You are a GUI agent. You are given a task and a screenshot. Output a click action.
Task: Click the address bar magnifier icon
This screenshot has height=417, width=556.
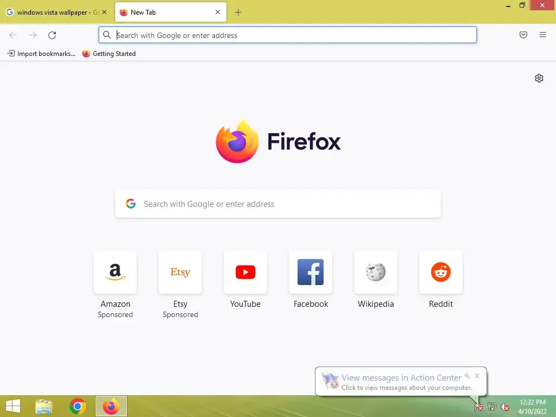tap(107, 35)
